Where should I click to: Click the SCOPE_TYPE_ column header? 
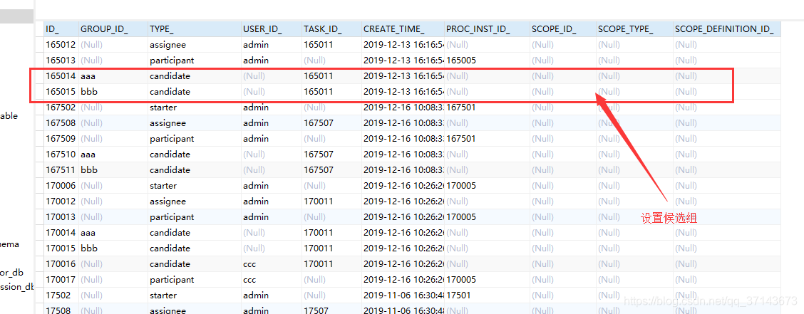[635, 28]
